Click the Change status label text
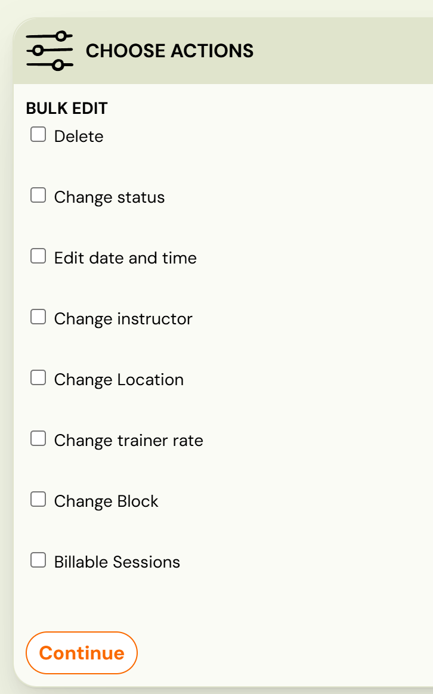Viewport: 433px width, 694px height. click(x=109, y=197)
